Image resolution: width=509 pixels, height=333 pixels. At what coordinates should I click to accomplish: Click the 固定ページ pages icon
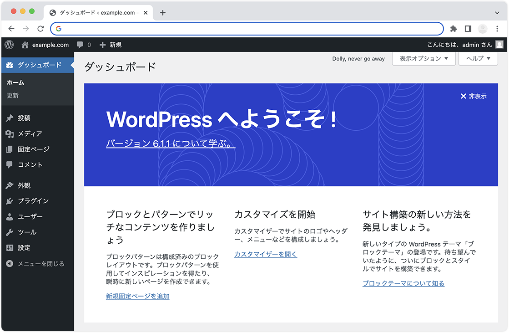pyautogui.click(x=10, y=149)
